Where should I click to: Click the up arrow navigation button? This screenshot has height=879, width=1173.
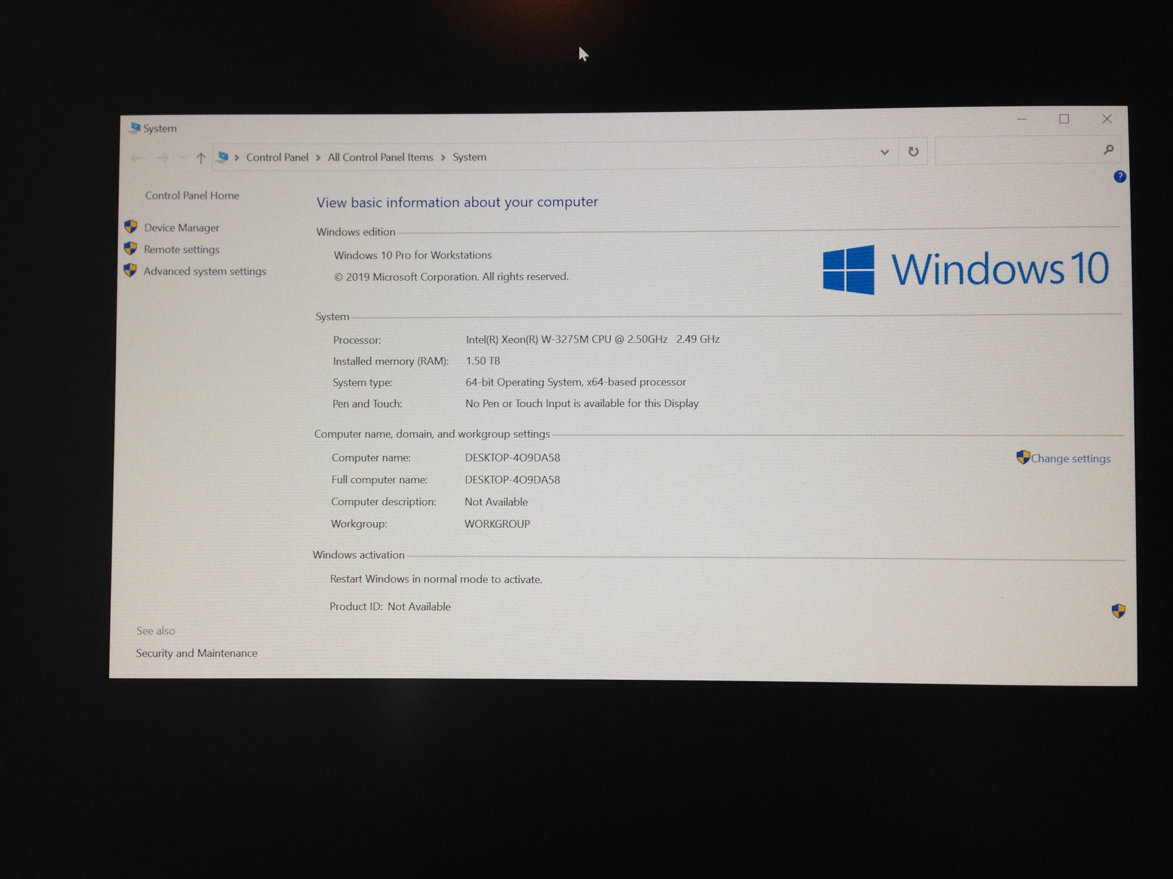click(201, 158)
